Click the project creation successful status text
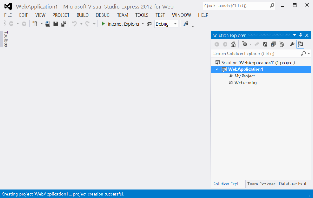This screenshot has width=313, height=198. (x=63, y=194)
